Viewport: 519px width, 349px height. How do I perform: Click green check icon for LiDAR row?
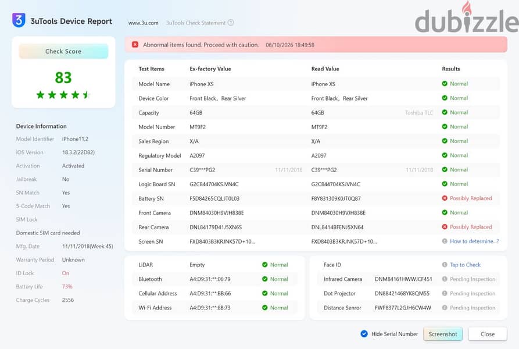tap(264, 265)
